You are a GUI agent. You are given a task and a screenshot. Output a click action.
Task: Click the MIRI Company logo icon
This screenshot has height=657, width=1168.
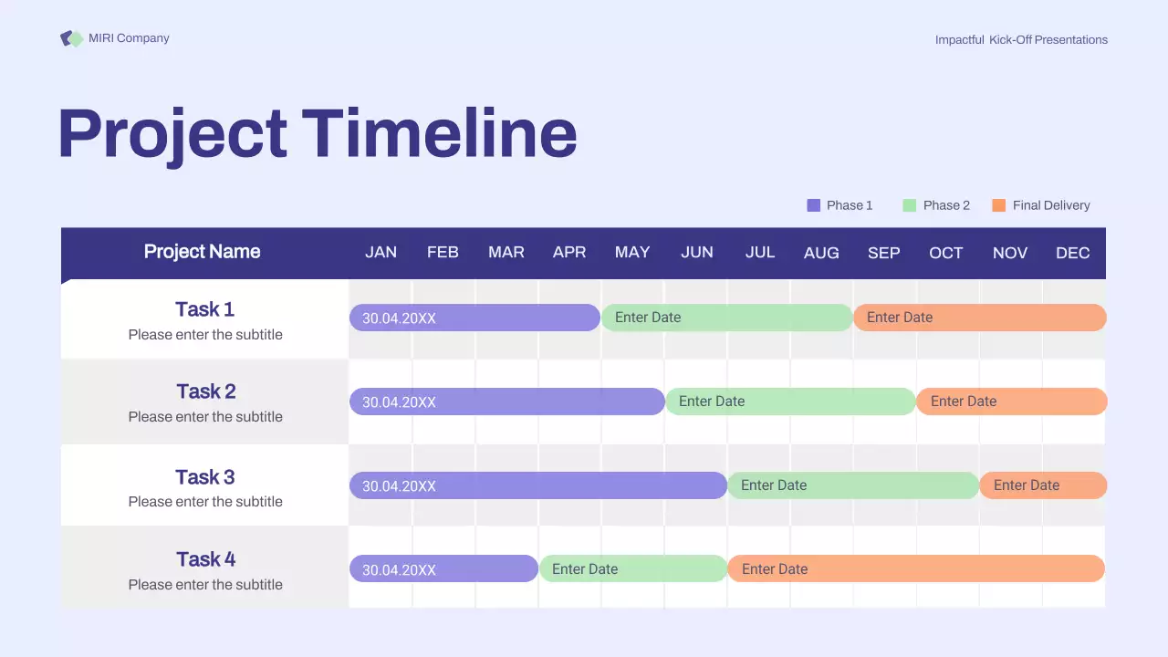coord(71,38)
